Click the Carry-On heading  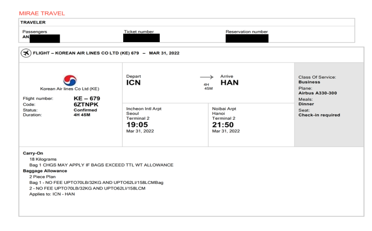pyautogui.click(x=33, y=153)
